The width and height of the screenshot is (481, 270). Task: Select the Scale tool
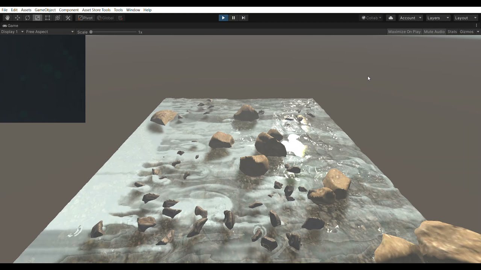(x=38, y=18)
